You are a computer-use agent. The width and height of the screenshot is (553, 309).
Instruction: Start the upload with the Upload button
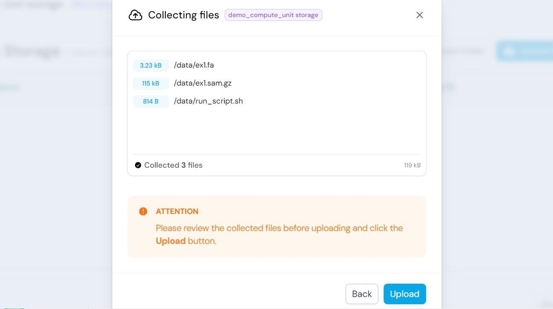pos(404,294)
